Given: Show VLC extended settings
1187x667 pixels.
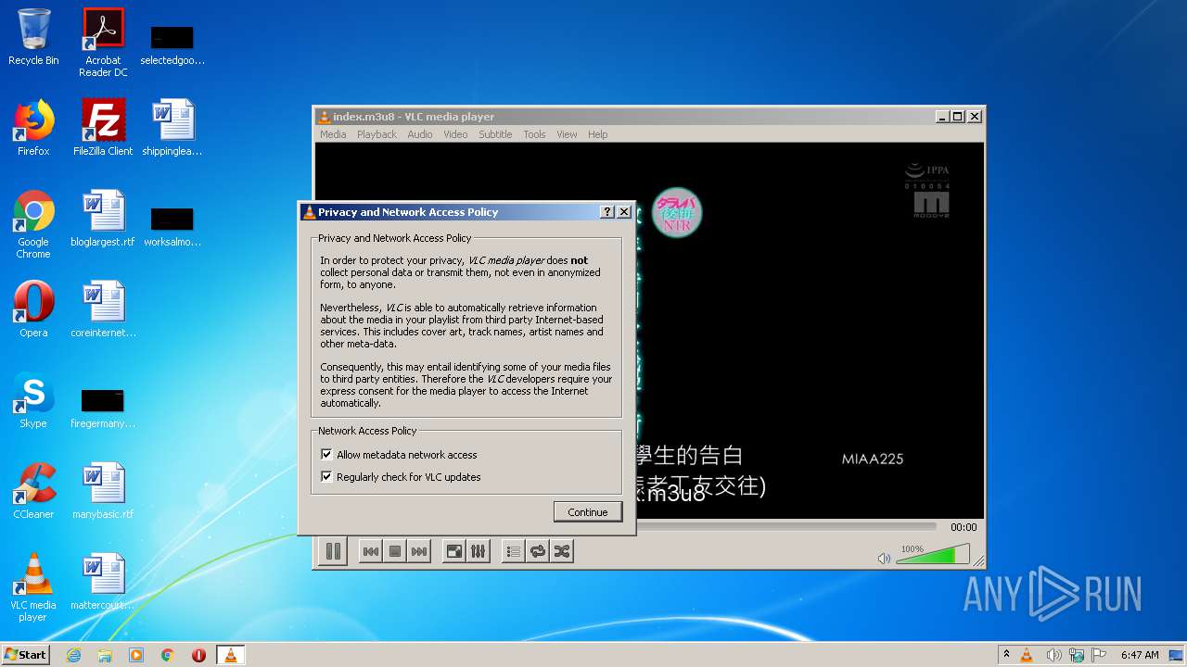Looking at the screenshot, I should pos(478,551).
